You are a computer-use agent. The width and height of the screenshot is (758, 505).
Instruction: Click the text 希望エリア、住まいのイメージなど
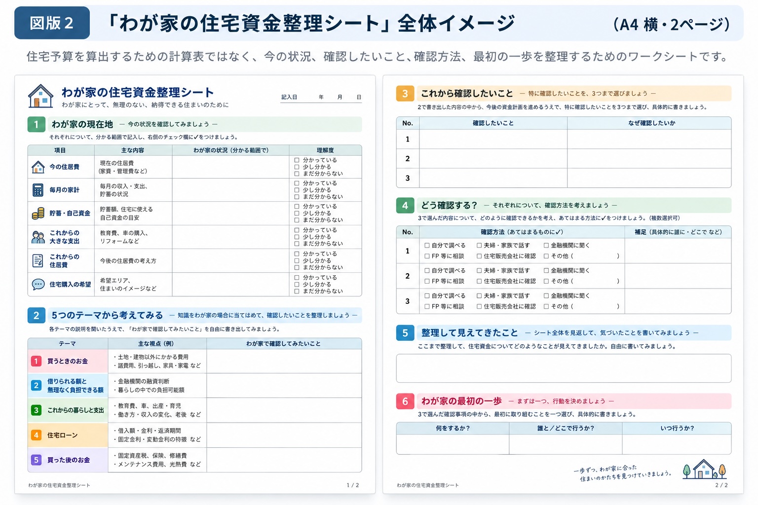coord(128,284)
